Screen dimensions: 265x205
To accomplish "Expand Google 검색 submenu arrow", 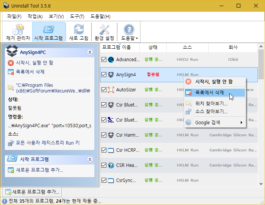I will point(242,122).
